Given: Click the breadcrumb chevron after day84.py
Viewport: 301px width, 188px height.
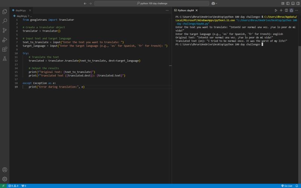Looking at the screenshot, I should [29, 16].
